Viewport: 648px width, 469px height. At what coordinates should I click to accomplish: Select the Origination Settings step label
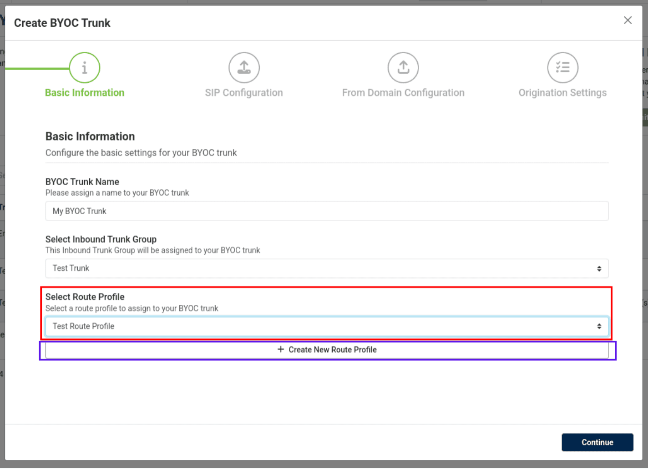pyautogui.click(x=562, y=93)
